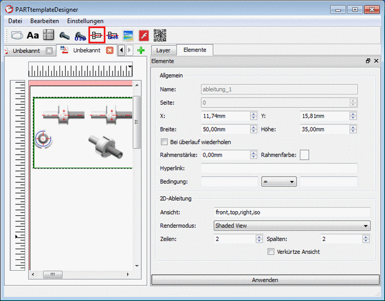Image resolution: width=385 pixels, height=301 pixels.
Task: Click the horizontal ruler marker
Action: [x=130, y=67]
